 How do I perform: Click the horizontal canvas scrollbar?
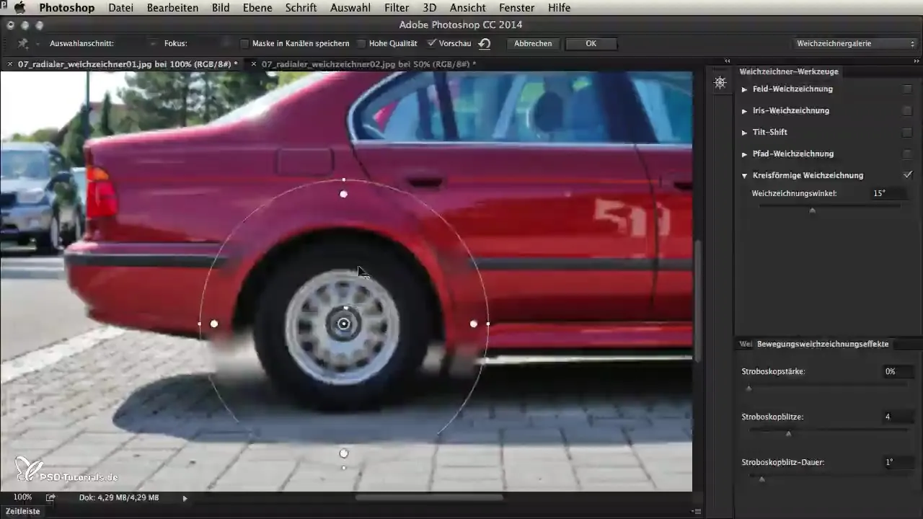tap(430, 497)
